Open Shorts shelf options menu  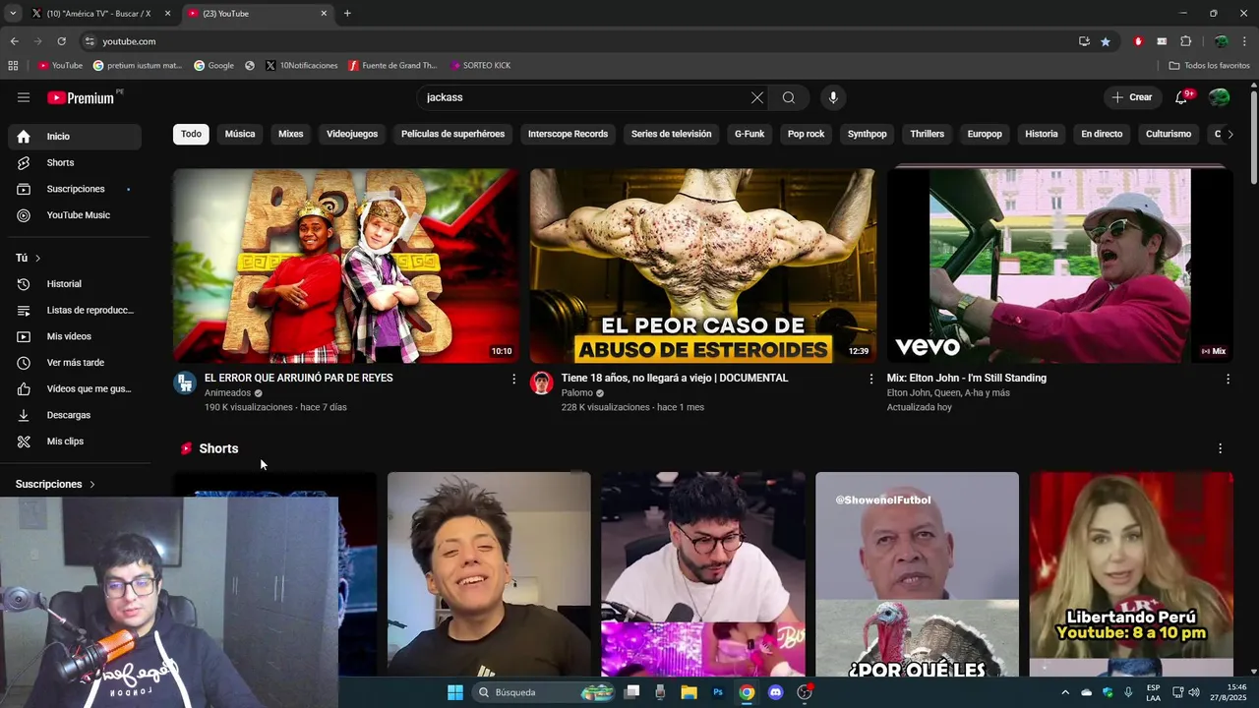1221,448
